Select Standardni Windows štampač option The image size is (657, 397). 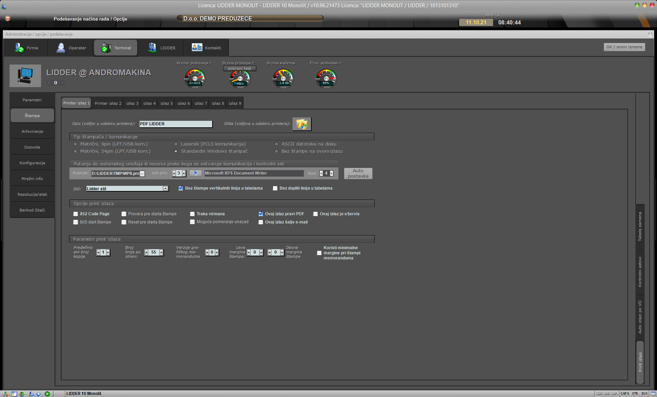tap(176, 151)
